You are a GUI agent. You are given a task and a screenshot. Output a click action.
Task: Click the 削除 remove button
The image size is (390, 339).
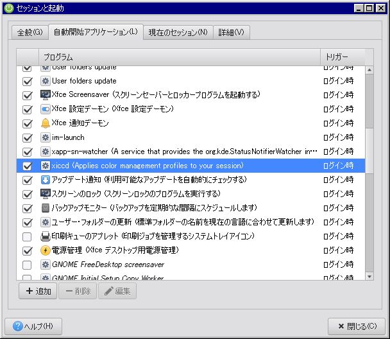[x=78, y=291]
